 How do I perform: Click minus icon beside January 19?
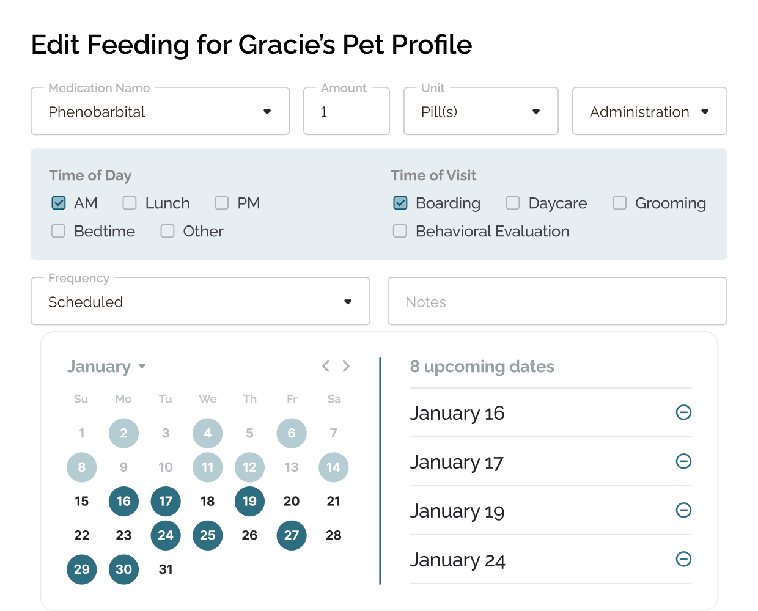pos(683,510)
